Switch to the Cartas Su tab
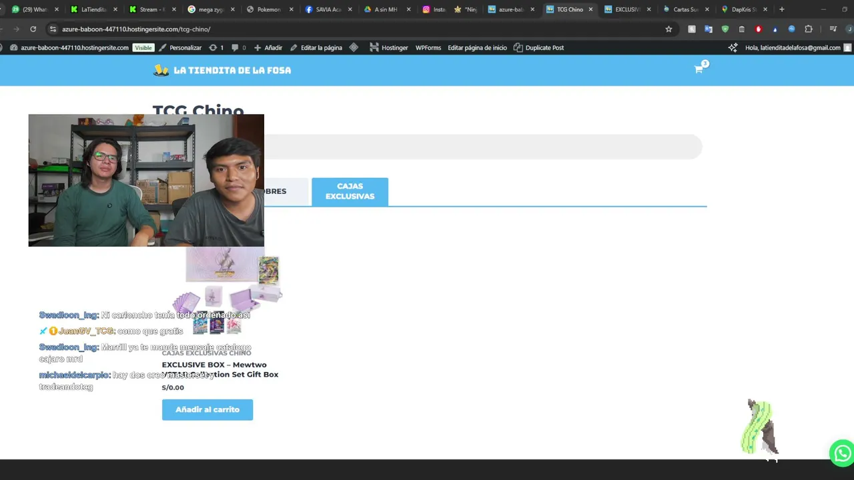The width and height of the screenshot is (854, 480). tap(685, 9)
